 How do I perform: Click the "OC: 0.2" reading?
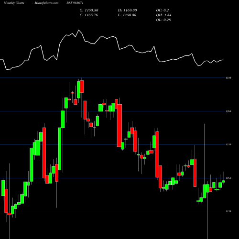point(163,11)
